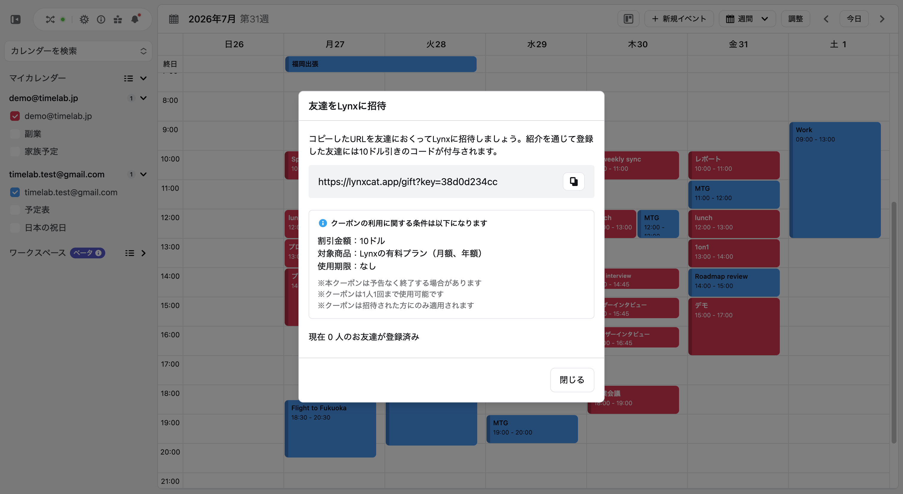Click the invite URL https://lynxcat.app/gift?key=38d0d234cc
The image size is (903, 494).
point(408,182)
